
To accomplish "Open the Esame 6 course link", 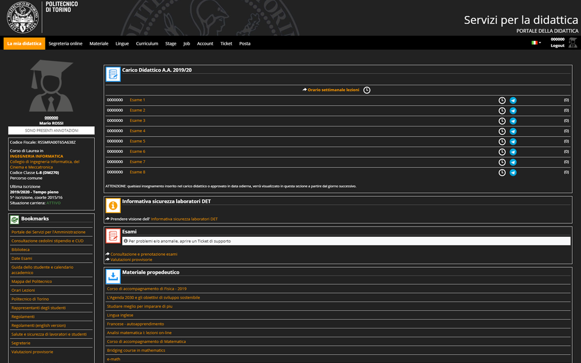I will click(x=138, y=152).
